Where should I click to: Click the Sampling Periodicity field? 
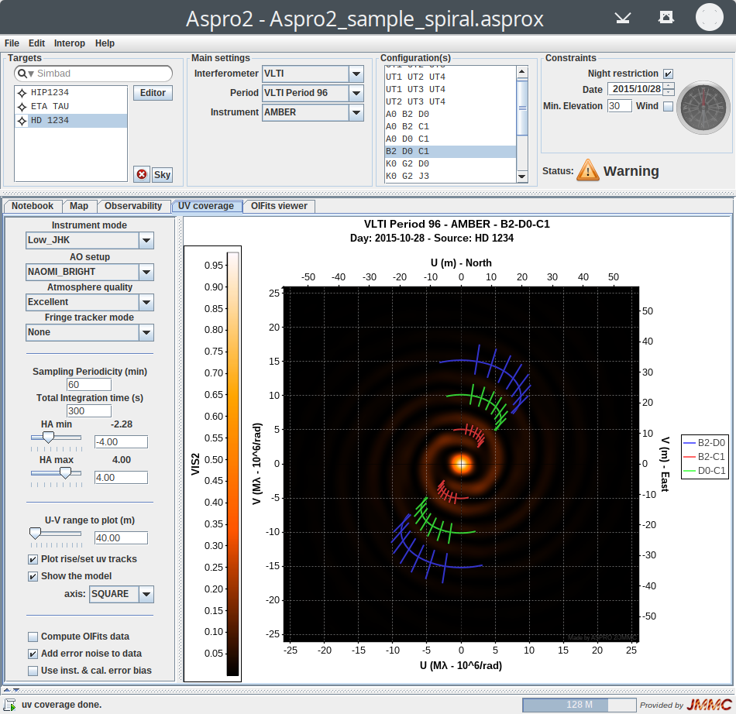(89, 385)
